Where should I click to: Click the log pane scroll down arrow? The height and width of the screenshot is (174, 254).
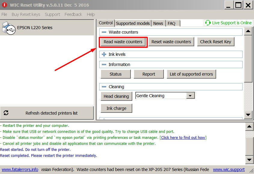pyautogui.click(x=249, y=160)
